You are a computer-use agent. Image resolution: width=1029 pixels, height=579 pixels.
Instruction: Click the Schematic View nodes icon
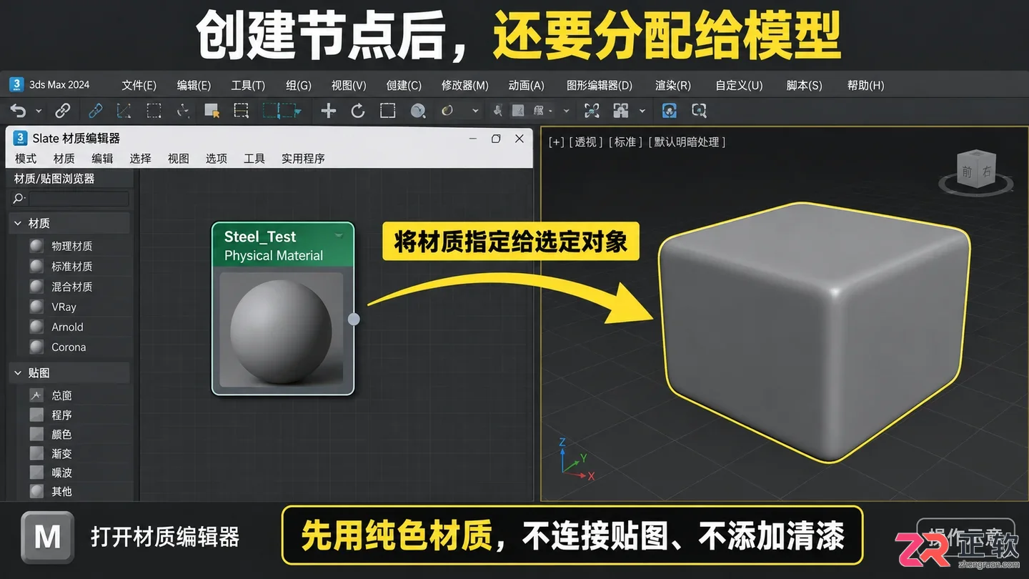592,111
